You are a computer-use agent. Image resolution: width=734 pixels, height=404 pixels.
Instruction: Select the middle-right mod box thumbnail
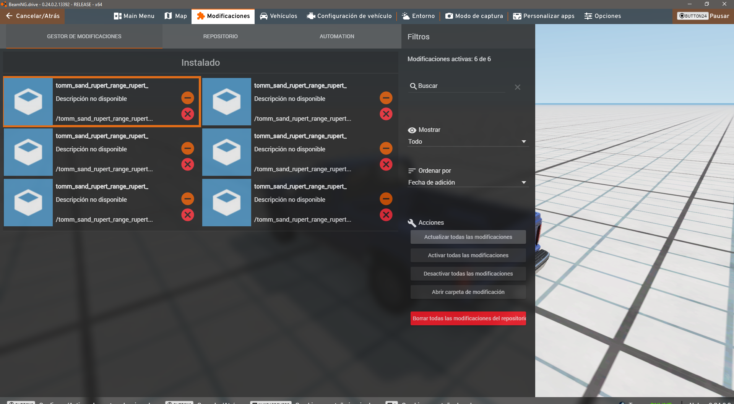click(x=227, y=152)
